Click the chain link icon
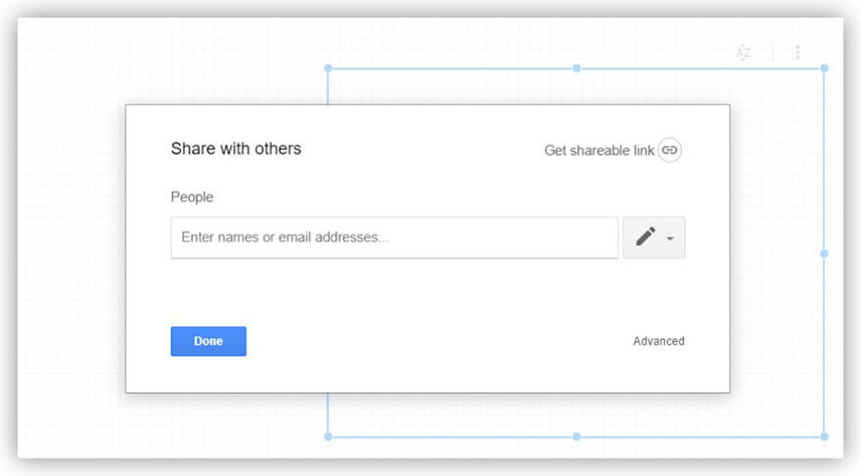861x476 pixels. point(669,150)
